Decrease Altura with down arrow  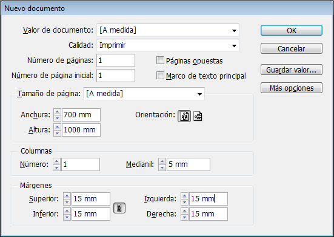point(57,133)
